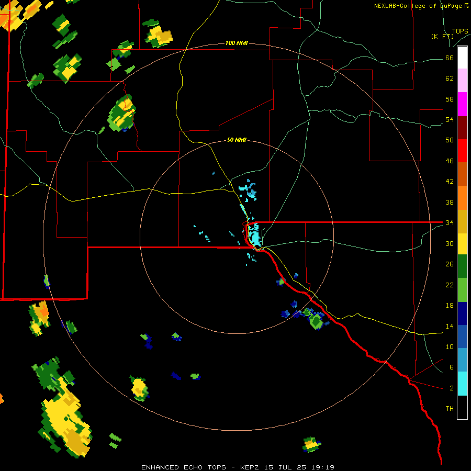Click the "46" legend value
This screenshot has width=471, height=471.
click(x=450, y=161)
